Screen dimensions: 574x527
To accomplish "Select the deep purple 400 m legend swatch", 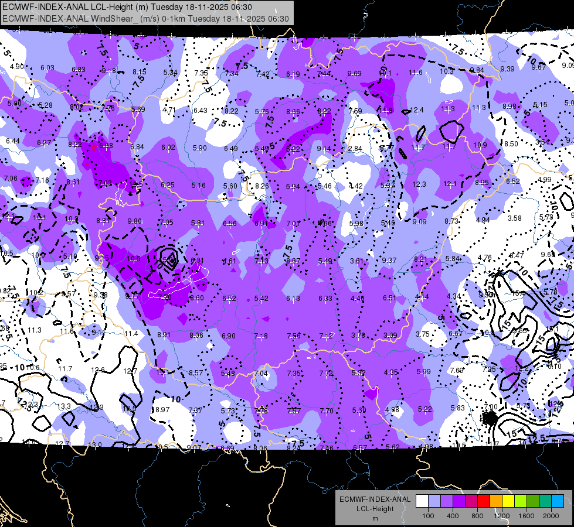I will tap(459, 501).
